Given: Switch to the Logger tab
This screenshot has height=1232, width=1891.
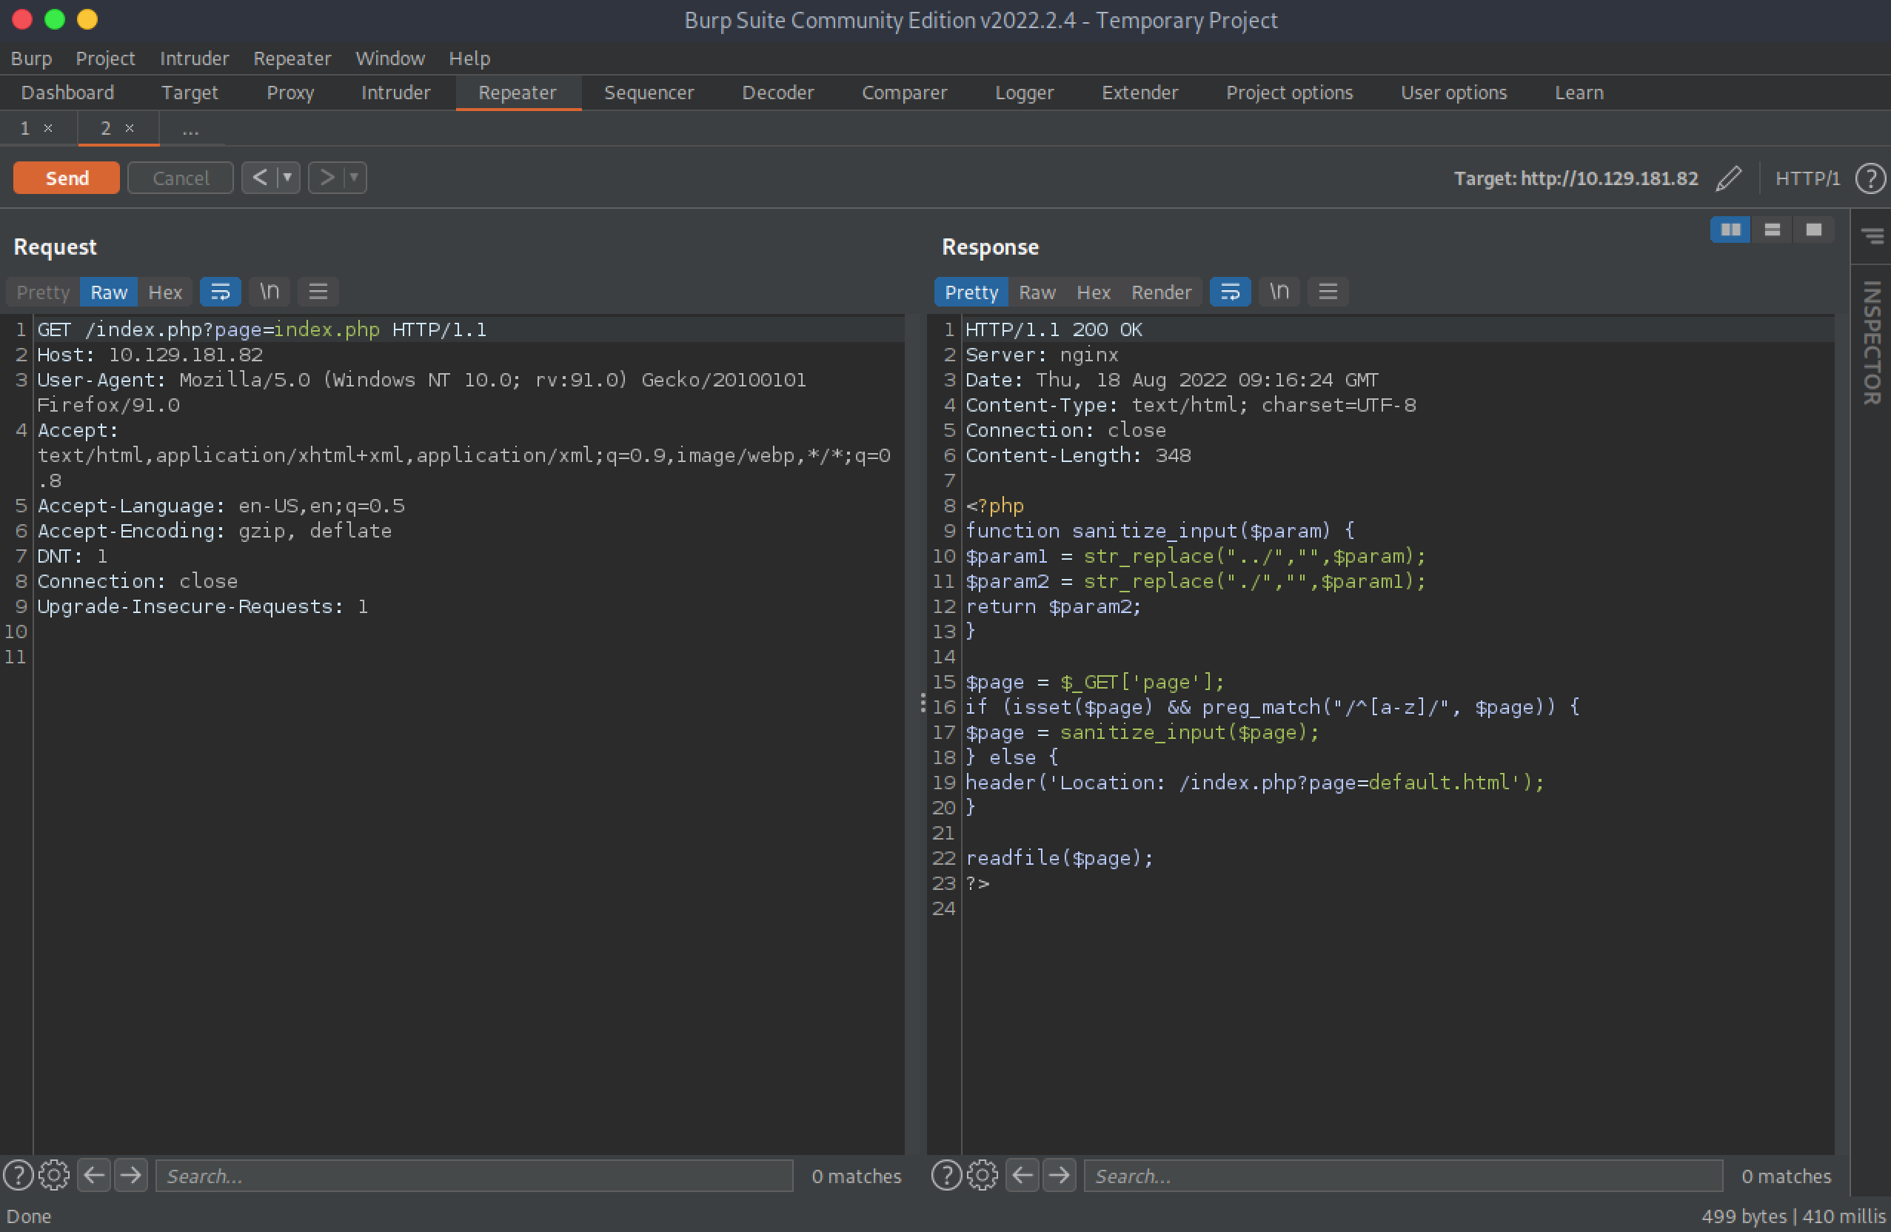Looking at the screenshot, I should [1024, 92].
